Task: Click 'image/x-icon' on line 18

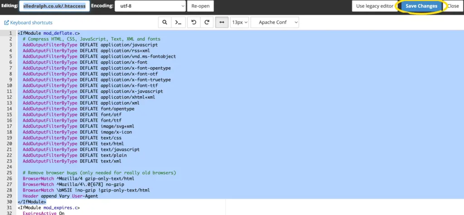Action: point(116,132)
